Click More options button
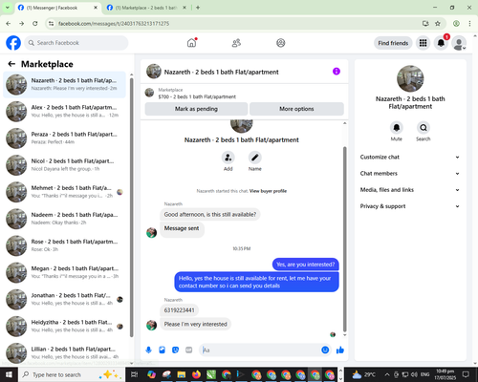Image resolution: width=478 pixels, height=382 pixels. [296, 109]
